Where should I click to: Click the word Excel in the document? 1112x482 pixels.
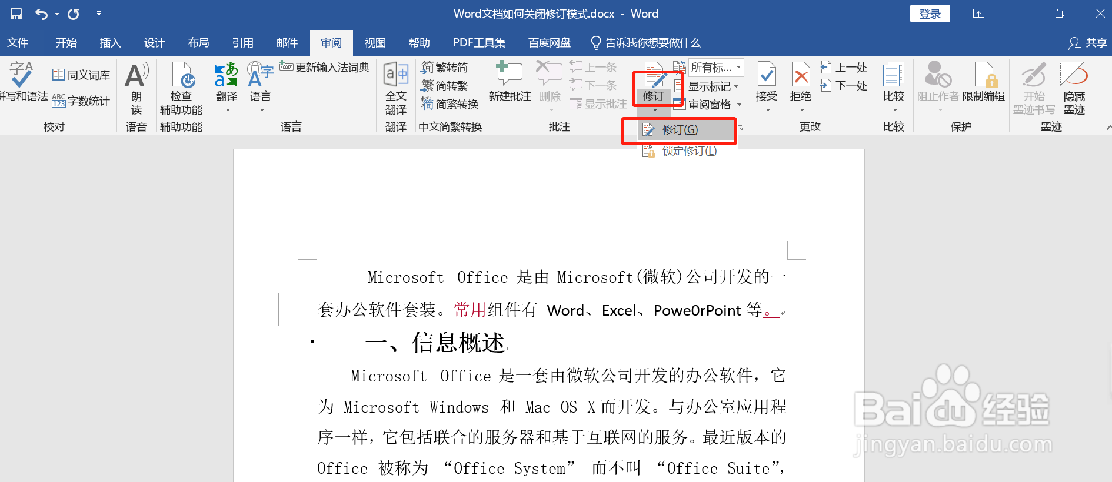coord(618,310)
